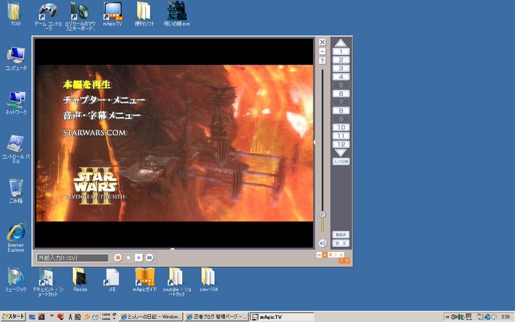The image size is (515, 322).
Task: Open the メモ shortcut
Action: [x=112, y=280]
